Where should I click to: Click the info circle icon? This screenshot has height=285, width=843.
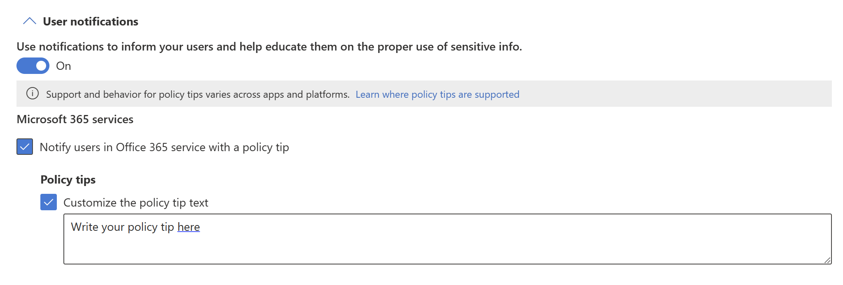click(33, 94)
